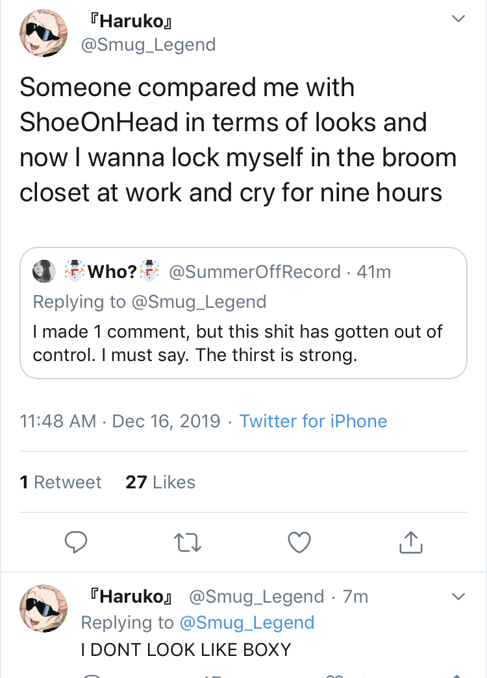The height and width of the screenshot is (678, 487).
Task: Open the reply tweet I DONT LOOK LIKE BOXY
Action: click(x=186, y=649)
